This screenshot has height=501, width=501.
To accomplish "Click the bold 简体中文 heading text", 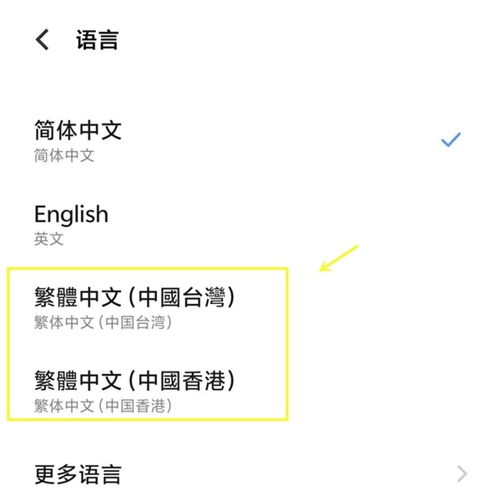I will click(78, 130).
